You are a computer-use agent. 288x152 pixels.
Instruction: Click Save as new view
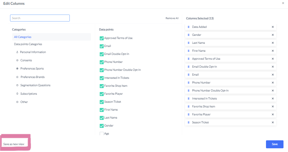pos(14,144)
